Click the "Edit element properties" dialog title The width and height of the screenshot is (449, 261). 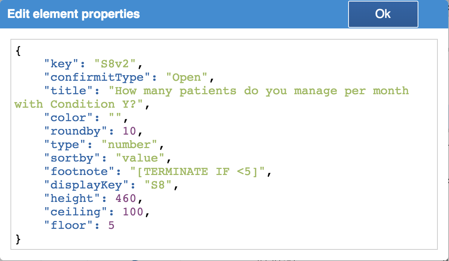point(74,14)
